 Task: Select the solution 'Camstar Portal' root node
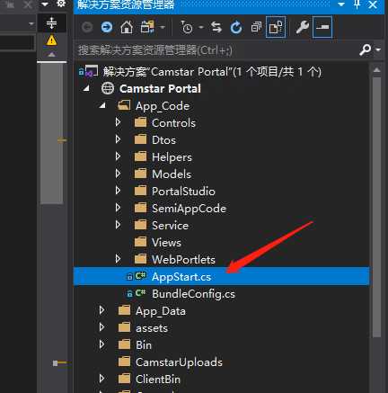coord(212,72)
